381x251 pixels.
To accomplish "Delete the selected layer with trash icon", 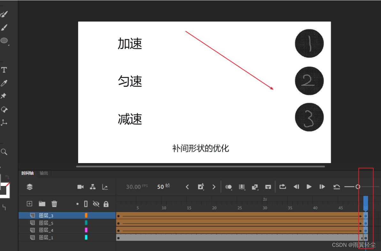I will (54, 204).
